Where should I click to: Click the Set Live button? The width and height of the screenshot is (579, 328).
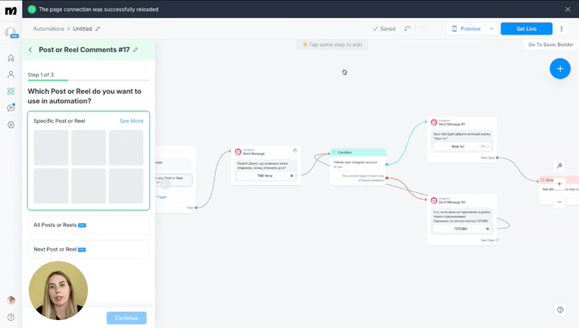click(x=526, y=29)
